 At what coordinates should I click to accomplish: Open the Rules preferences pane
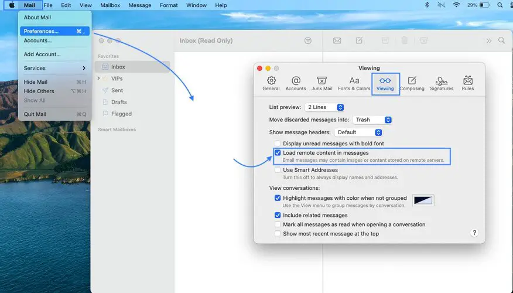pyautogui.click(x=467, y=83)
